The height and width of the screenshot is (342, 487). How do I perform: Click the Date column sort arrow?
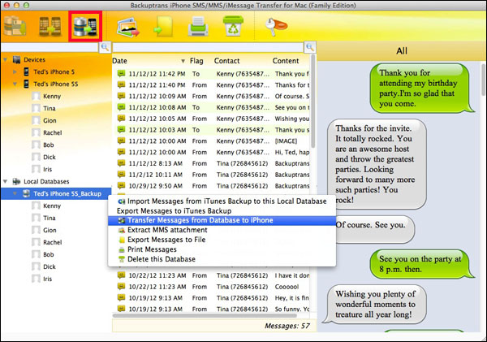[183, 61]
